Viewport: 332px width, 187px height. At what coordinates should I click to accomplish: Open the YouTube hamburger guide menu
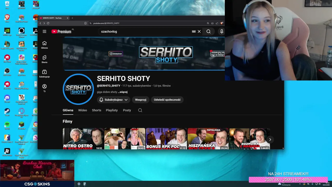tap(44, 31)
